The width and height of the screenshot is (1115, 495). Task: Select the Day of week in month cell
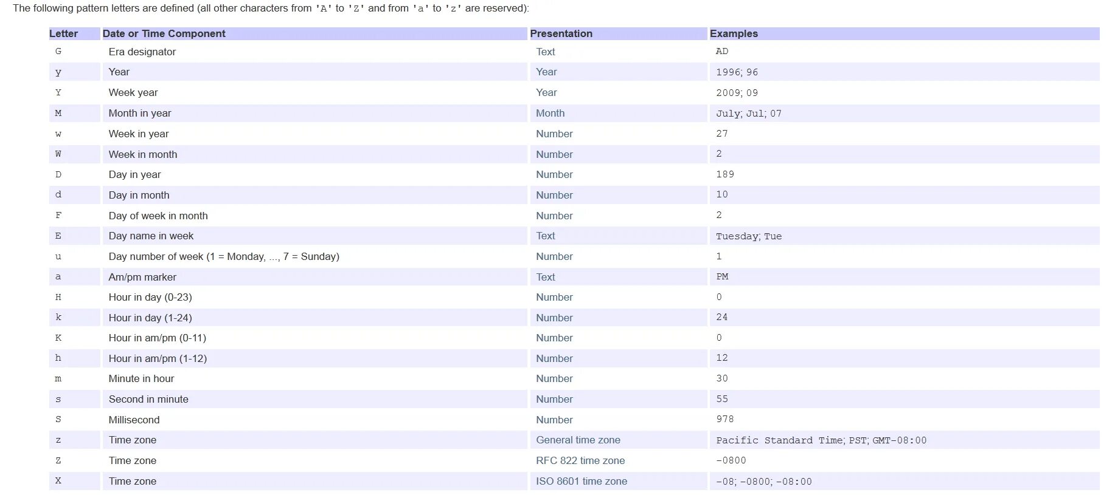[x=314, y=216]
